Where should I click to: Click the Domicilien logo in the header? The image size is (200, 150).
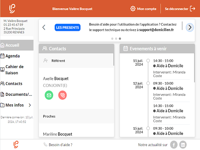(12, 9)
